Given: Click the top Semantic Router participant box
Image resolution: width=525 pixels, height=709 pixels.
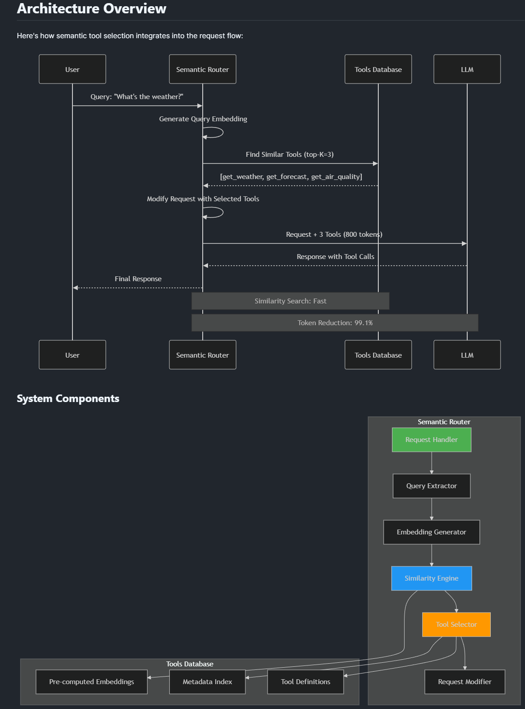Looking at the screenshot, I should 202,69.
